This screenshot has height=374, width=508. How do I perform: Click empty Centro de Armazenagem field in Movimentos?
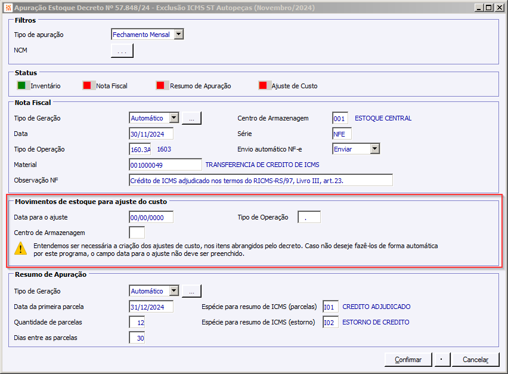pos(137,233)
